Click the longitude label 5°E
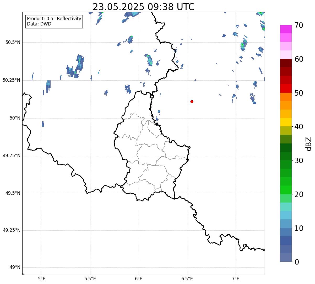This screenshot has width=315, height=284. pos(42,279)
